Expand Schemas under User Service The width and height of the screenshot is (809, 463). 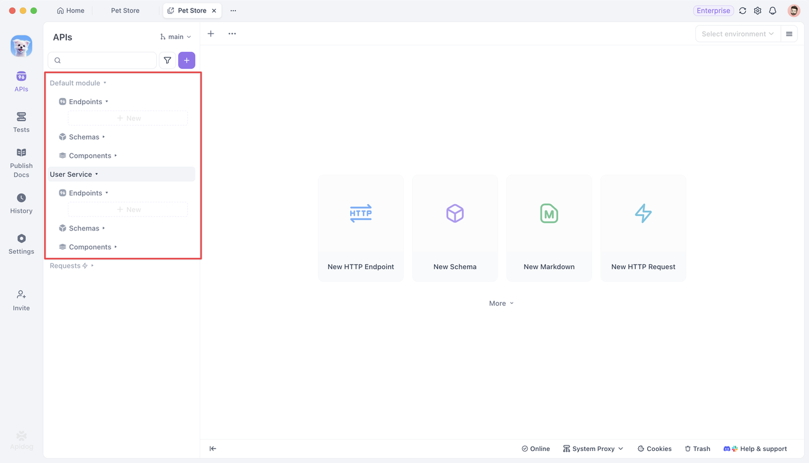pos(84,229)
